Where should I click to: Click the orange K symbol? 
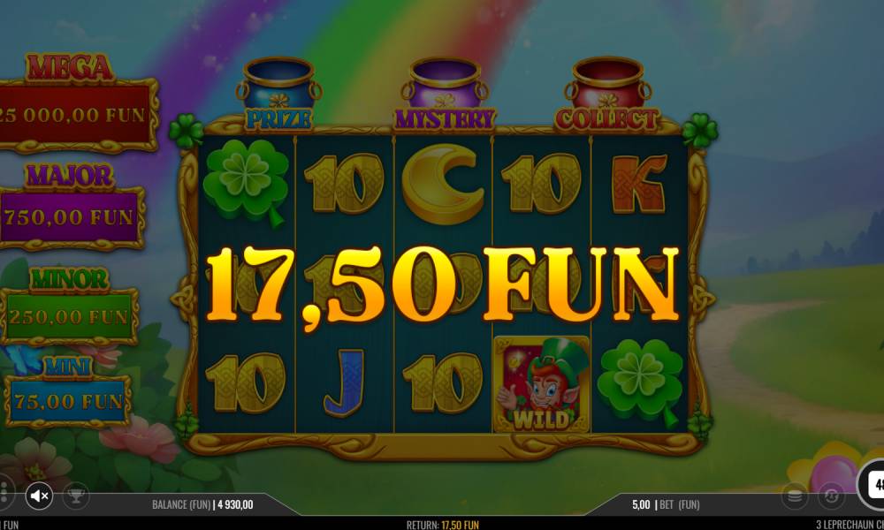639,185
